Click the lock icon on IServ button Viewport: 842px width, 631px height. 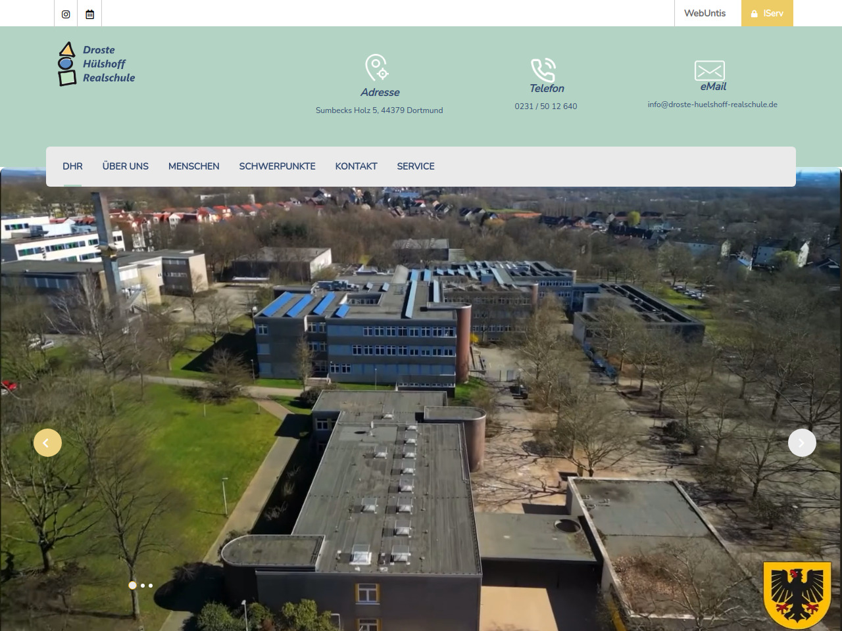(755, 14)
